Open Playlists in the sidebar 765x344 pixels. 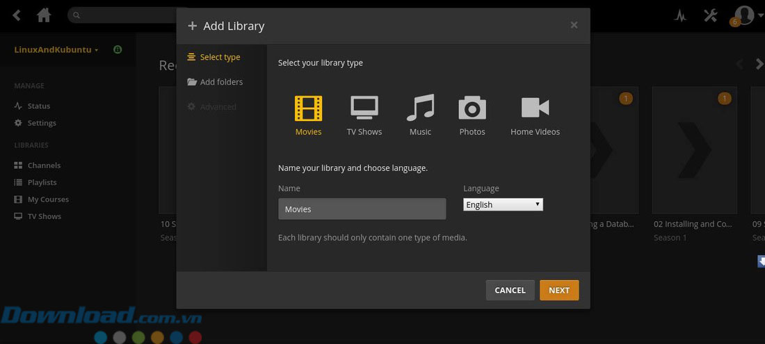42,182
